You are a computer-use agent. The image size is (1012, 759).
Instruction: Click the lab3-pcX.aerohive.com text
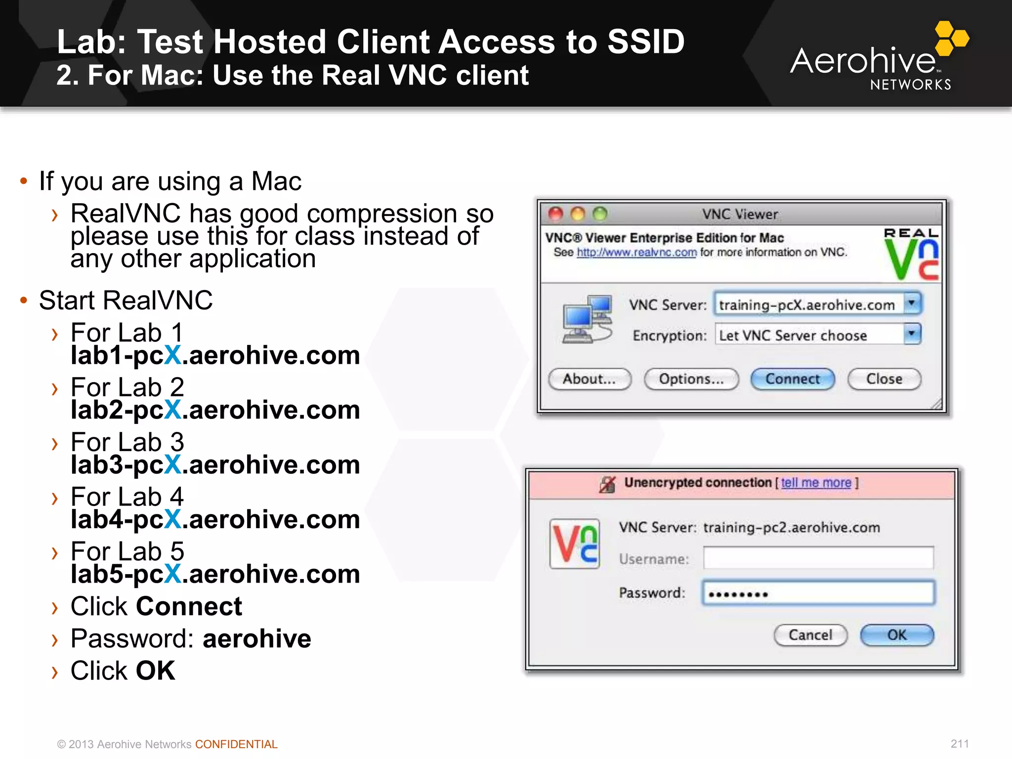[x=215, y=465]
